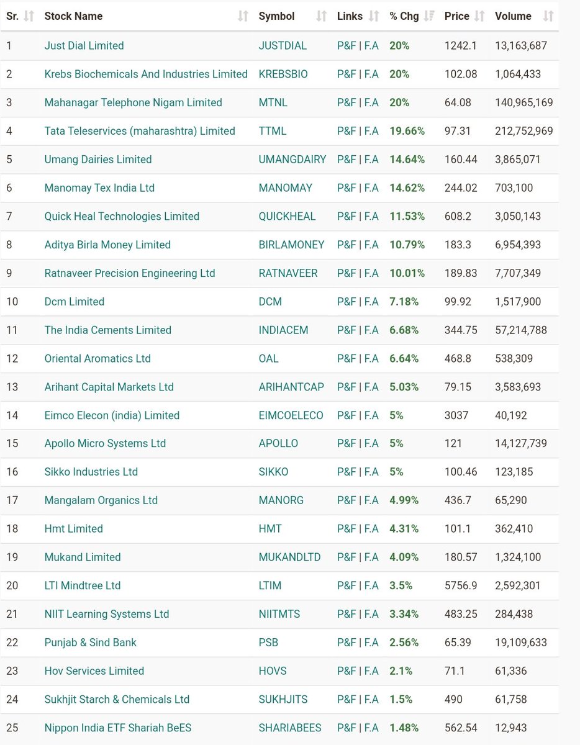This screenshot has width=580, height=745.
Task: Open The India Cements Limited link
Action: 108,330
